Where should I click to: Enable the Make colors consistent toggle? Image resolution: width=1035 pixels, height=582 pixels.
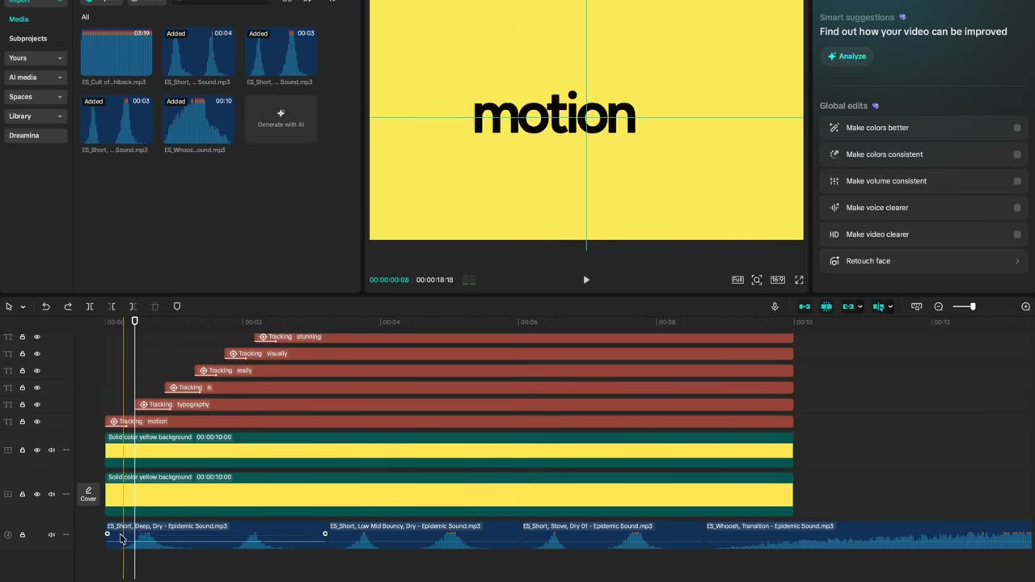[1016, 154]
